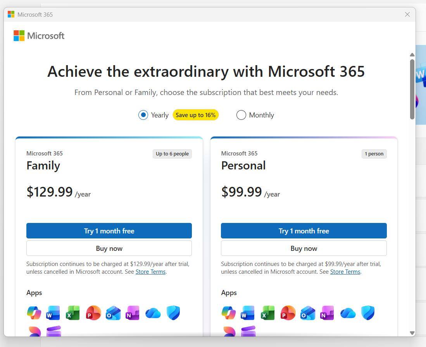Click the scroll down arrow of scrollbar
Viewport: 426px width, 347px height.
pos(412,333)
